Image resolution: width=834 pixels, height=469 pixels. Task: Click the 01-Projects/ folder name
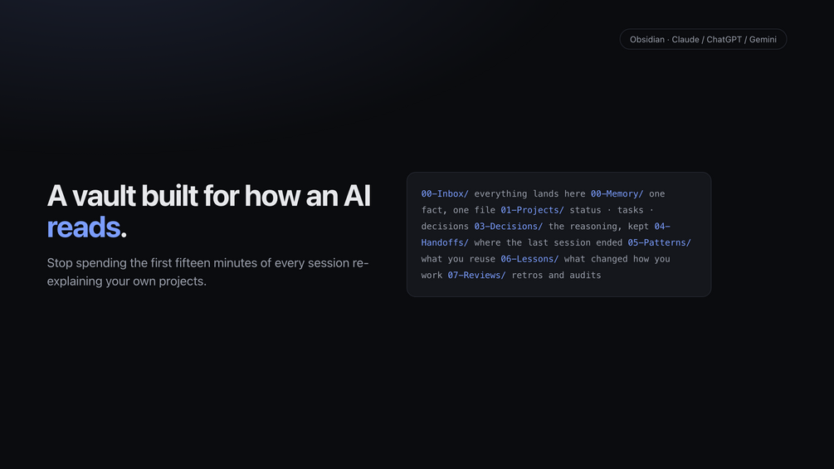pyautogui.click(x=532, y=210)
